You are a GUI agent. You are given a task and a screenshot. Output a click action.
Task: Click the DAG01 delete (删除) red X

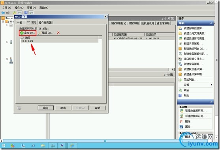coord(181,121)
